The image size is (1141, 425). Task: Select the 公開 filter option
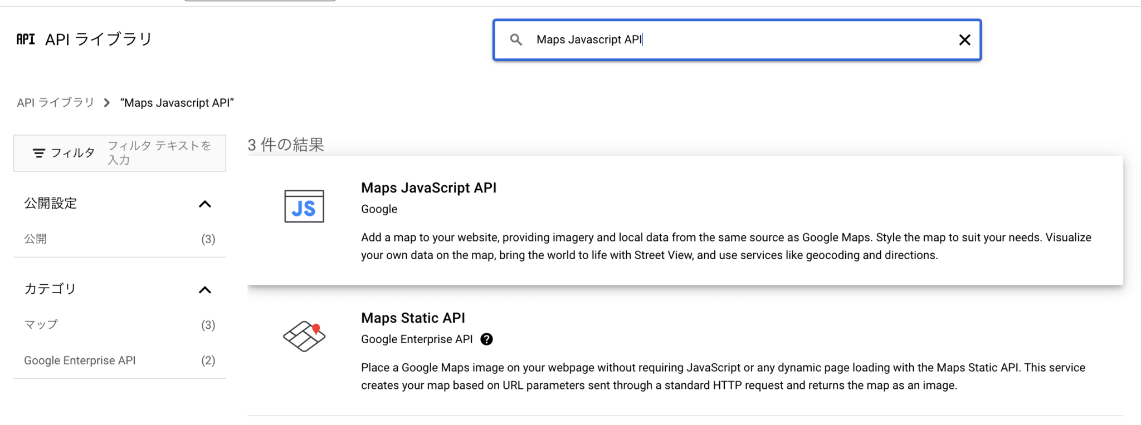pos(36,239)
